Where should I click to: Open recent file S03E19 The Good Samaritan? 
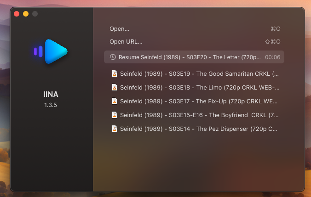tap(199, 73)
